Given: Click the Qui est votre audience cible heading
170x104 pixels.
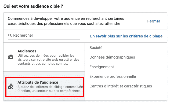Looking at the screenshot, I should click(x=33, y=6).
